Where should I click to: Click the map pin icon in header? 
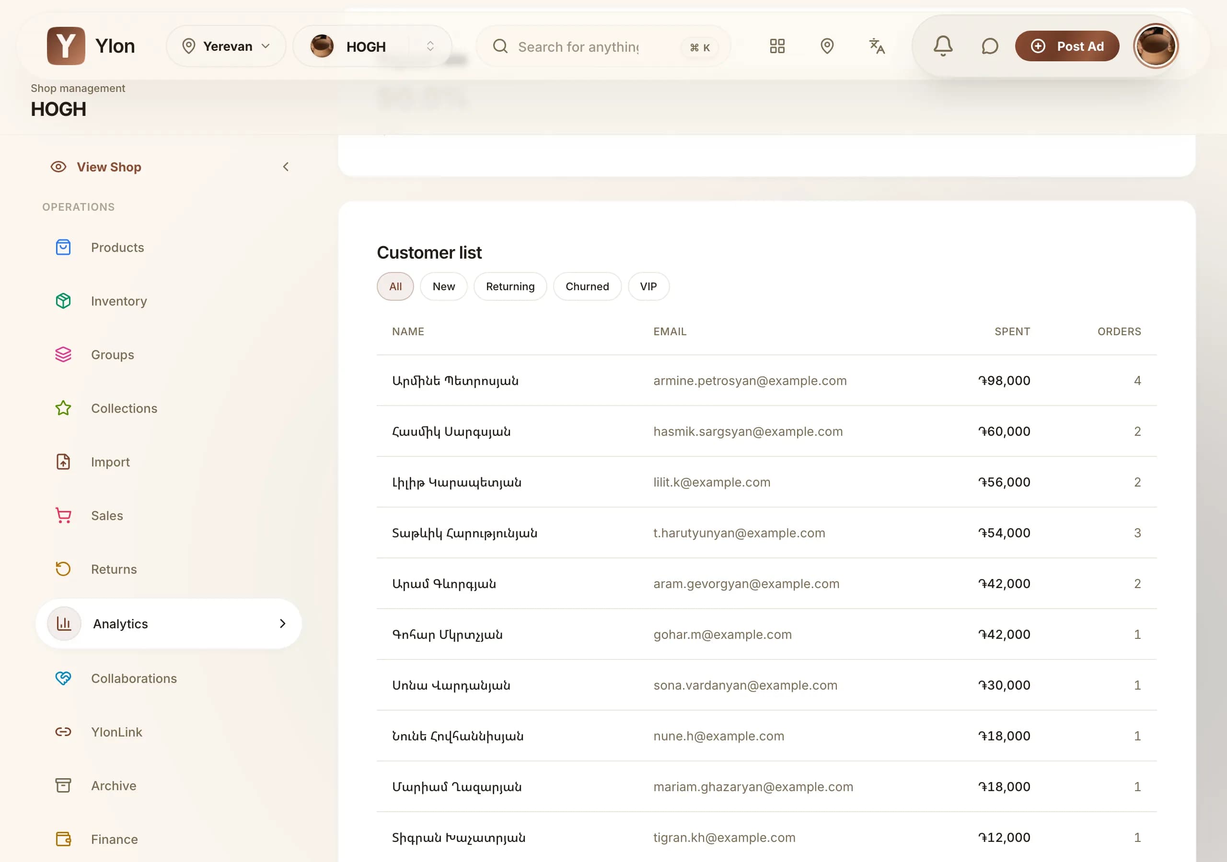point(827,46)
